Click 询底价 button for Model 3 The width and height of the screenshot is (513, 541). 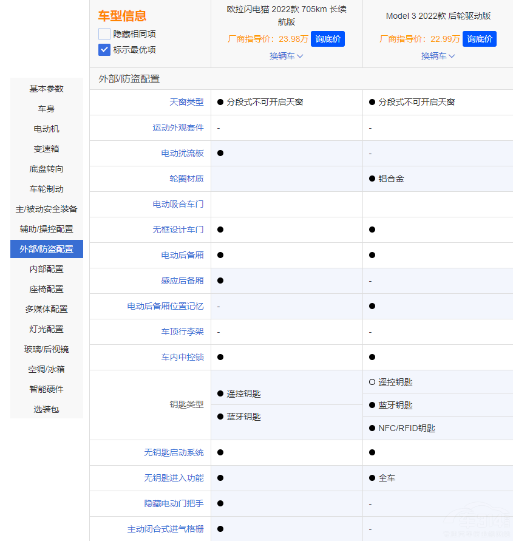pyautogui.click(x=479, y=39)
